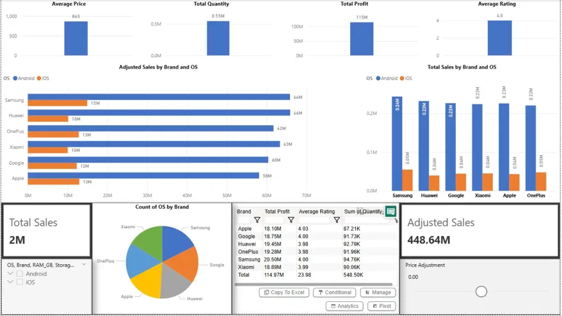
Task: Sort by the Average Rating column header
Action: click(316, 211)
